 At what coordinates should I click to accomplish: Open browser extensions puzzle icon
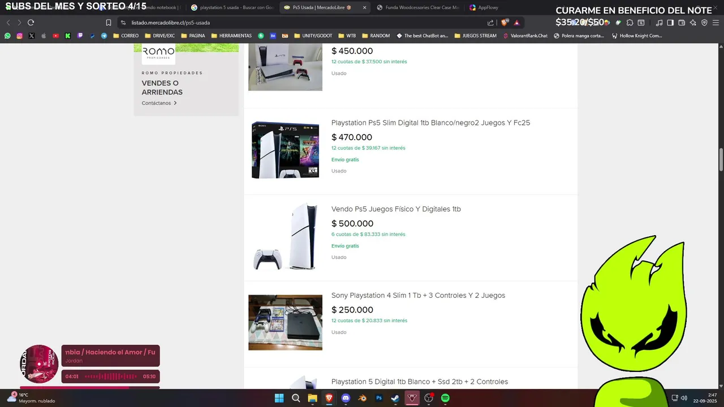pyautogui.click(x=630, y=23)
